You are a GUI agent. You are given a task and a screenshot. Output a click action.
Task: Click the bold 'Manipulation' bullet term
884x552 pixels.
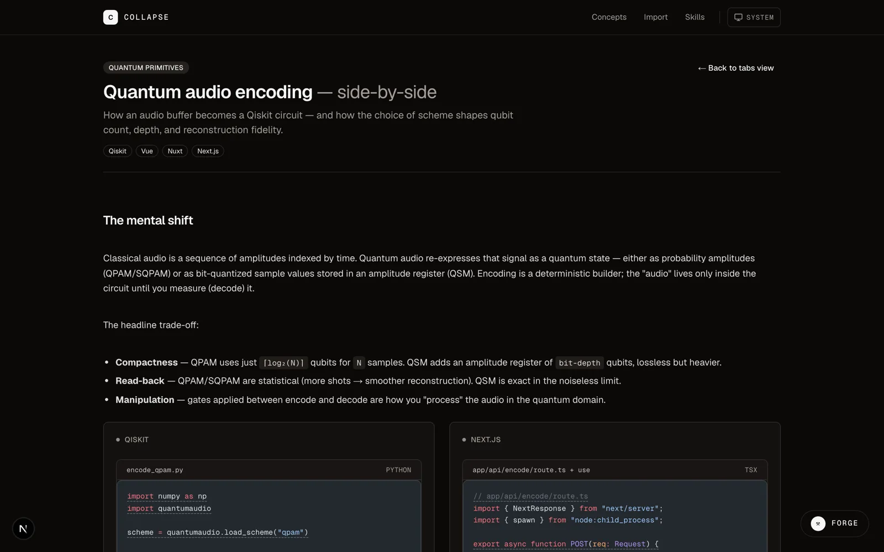pos(145,400)
